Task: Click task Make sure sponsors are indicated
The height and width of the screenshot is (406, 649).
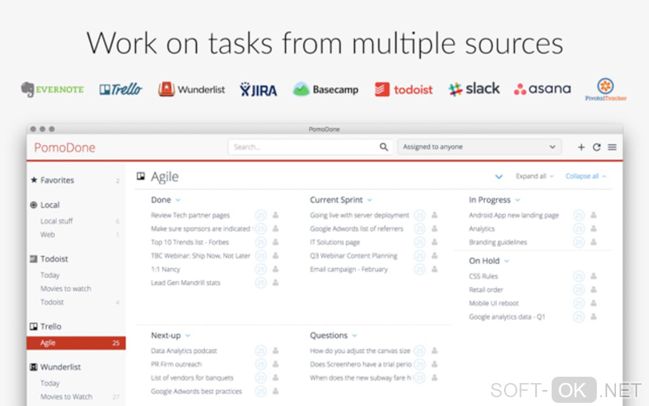Action: click(200, 229)
